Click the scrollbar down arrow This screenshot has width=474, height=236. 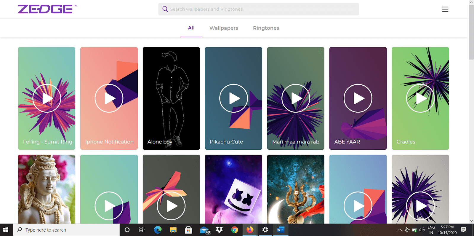pos(471,221)
